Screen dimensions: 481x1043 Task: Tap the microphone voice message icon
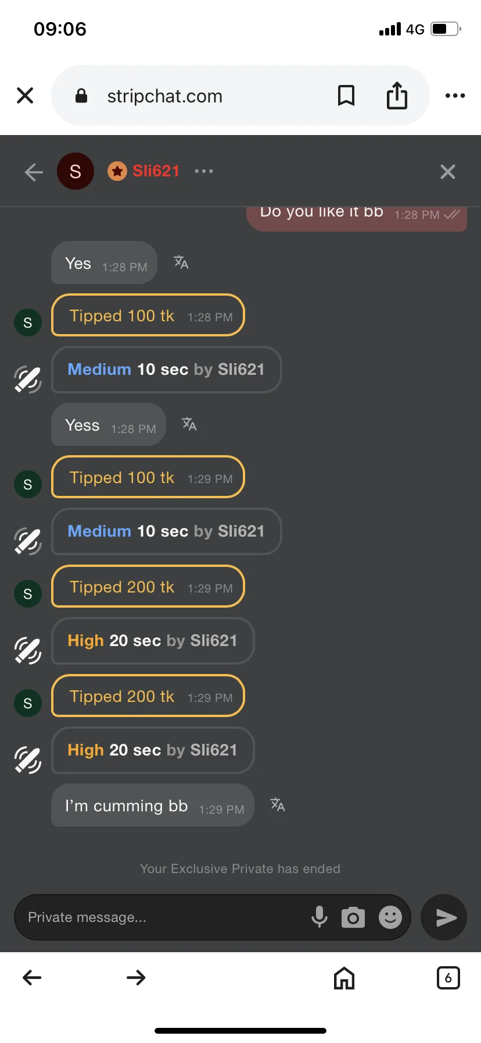[x=319, y=917]
